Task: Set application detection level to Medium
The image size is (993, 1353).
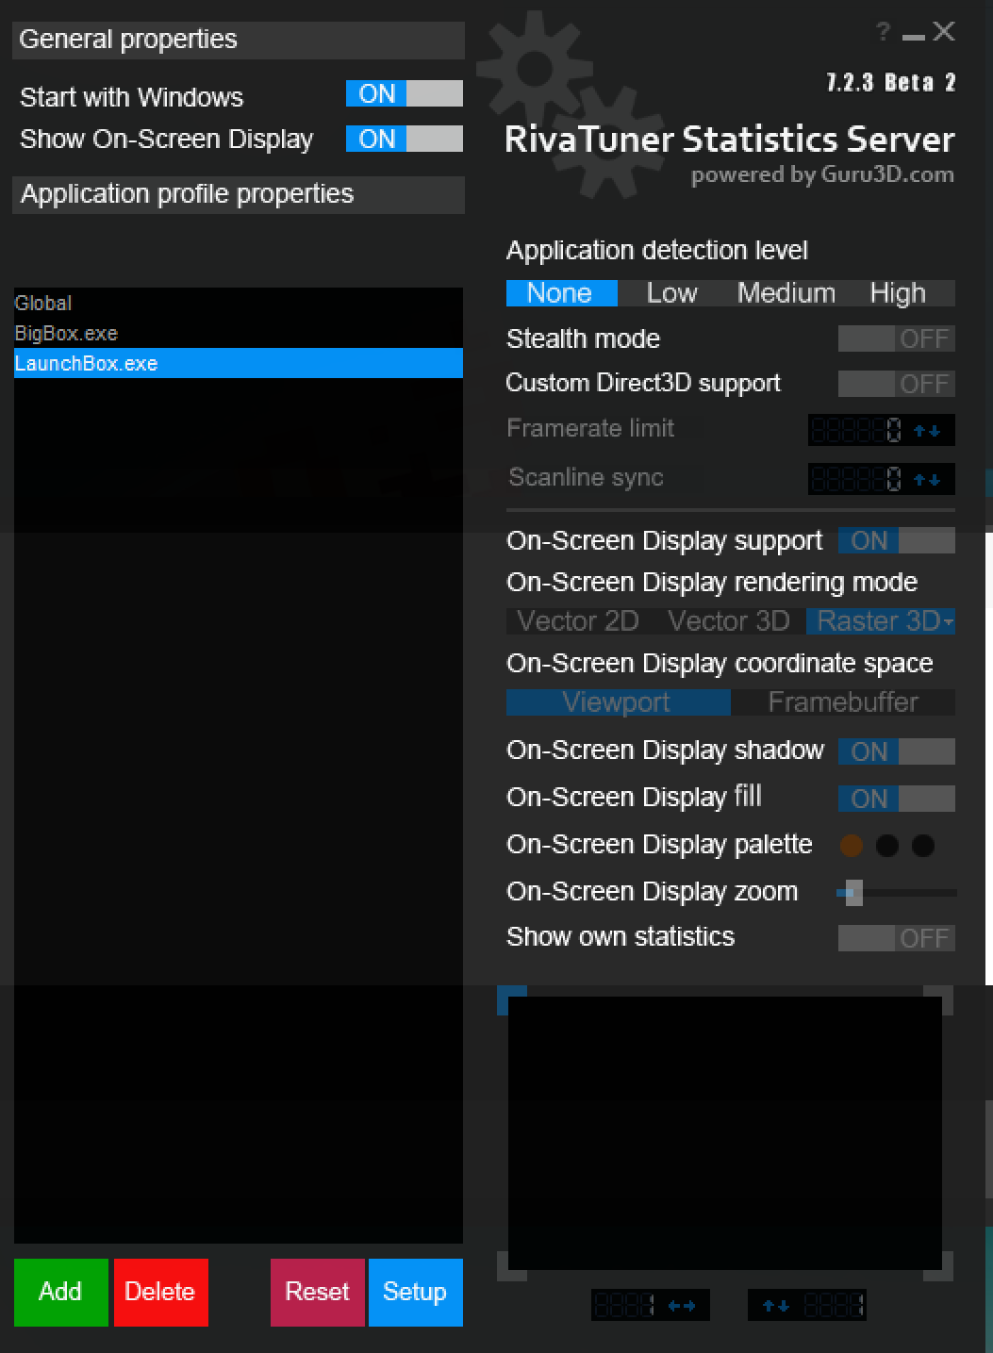Action: pos(786,293)
